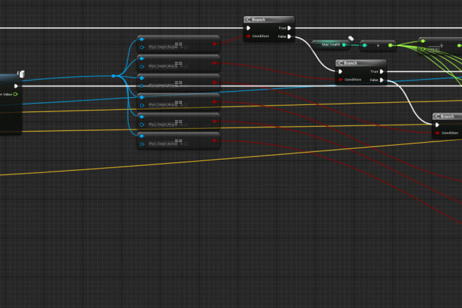Screen dimensions: 462x308
Task: Click the white execution output pin on left-edge node
Action: coord(16,85)
